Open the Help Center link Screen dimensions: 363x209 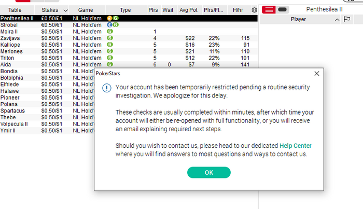click(296, 146)
